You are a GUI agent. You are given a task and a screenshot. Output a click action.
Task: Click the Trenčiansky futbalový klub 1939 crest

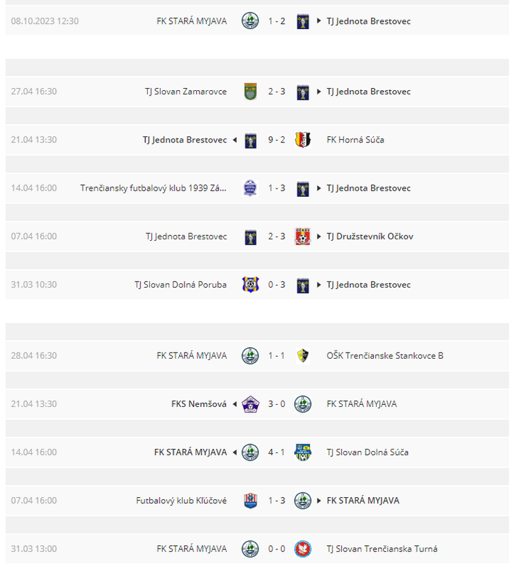[x=250, y=189]
